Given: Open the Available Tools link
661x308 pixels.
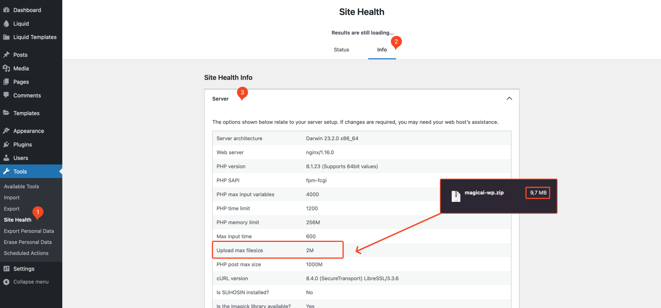Looking at the screenshot, I should click(21, 186).
